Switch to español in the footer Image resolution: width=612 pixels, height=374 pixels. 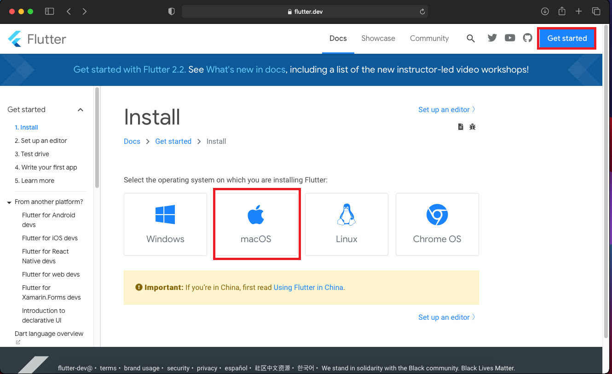pos(236,368)
